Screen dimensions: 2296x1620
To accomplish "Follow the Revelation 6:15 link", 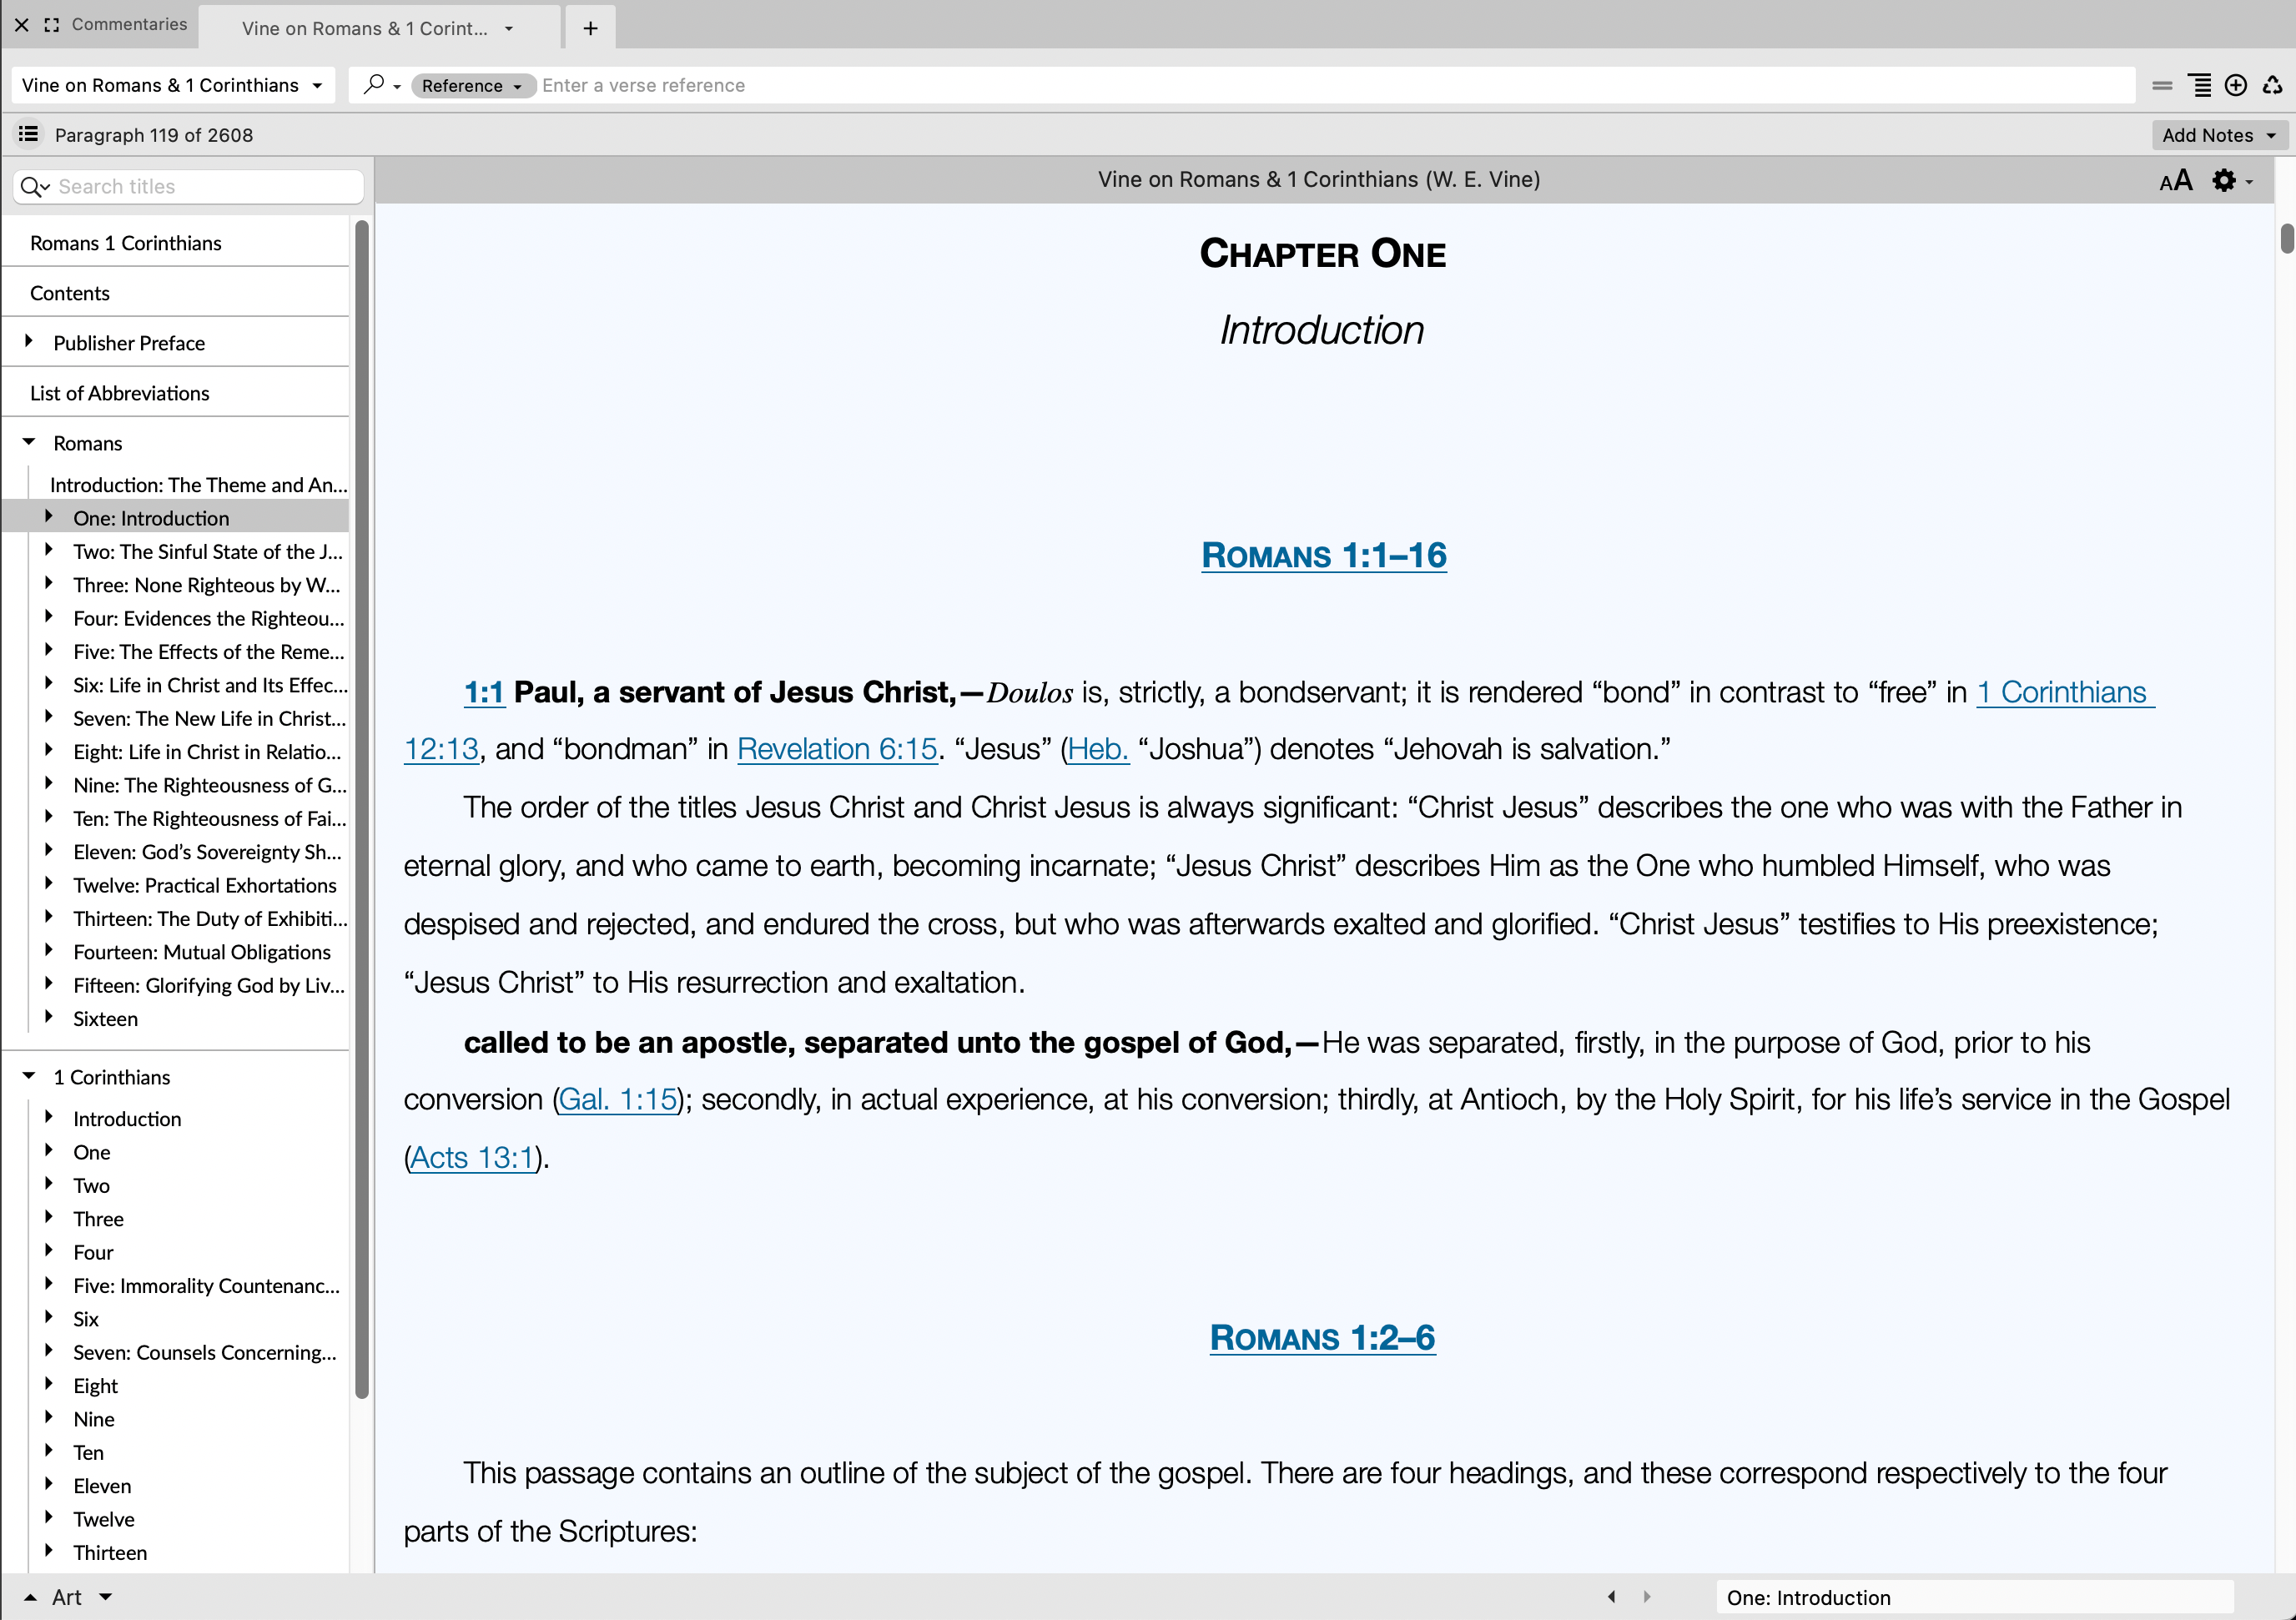I will (x=837, y=749).
